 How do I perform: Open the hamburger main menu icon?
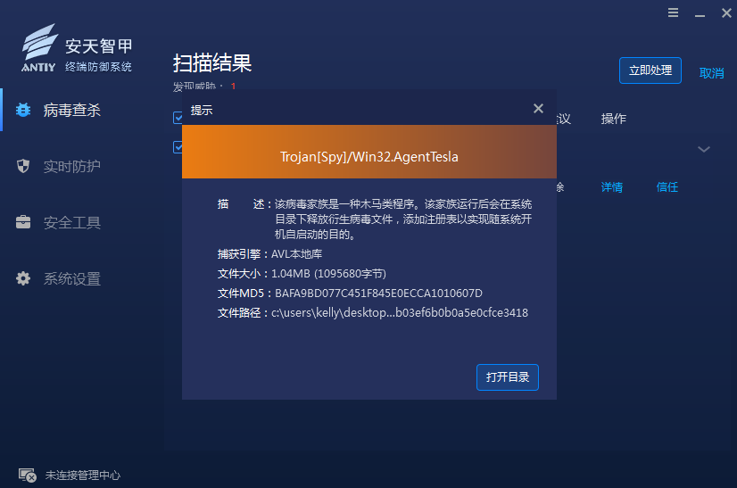672,12
